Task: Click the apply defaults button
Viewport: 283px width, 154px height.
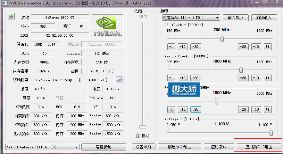Action: [x=219, y=147]
